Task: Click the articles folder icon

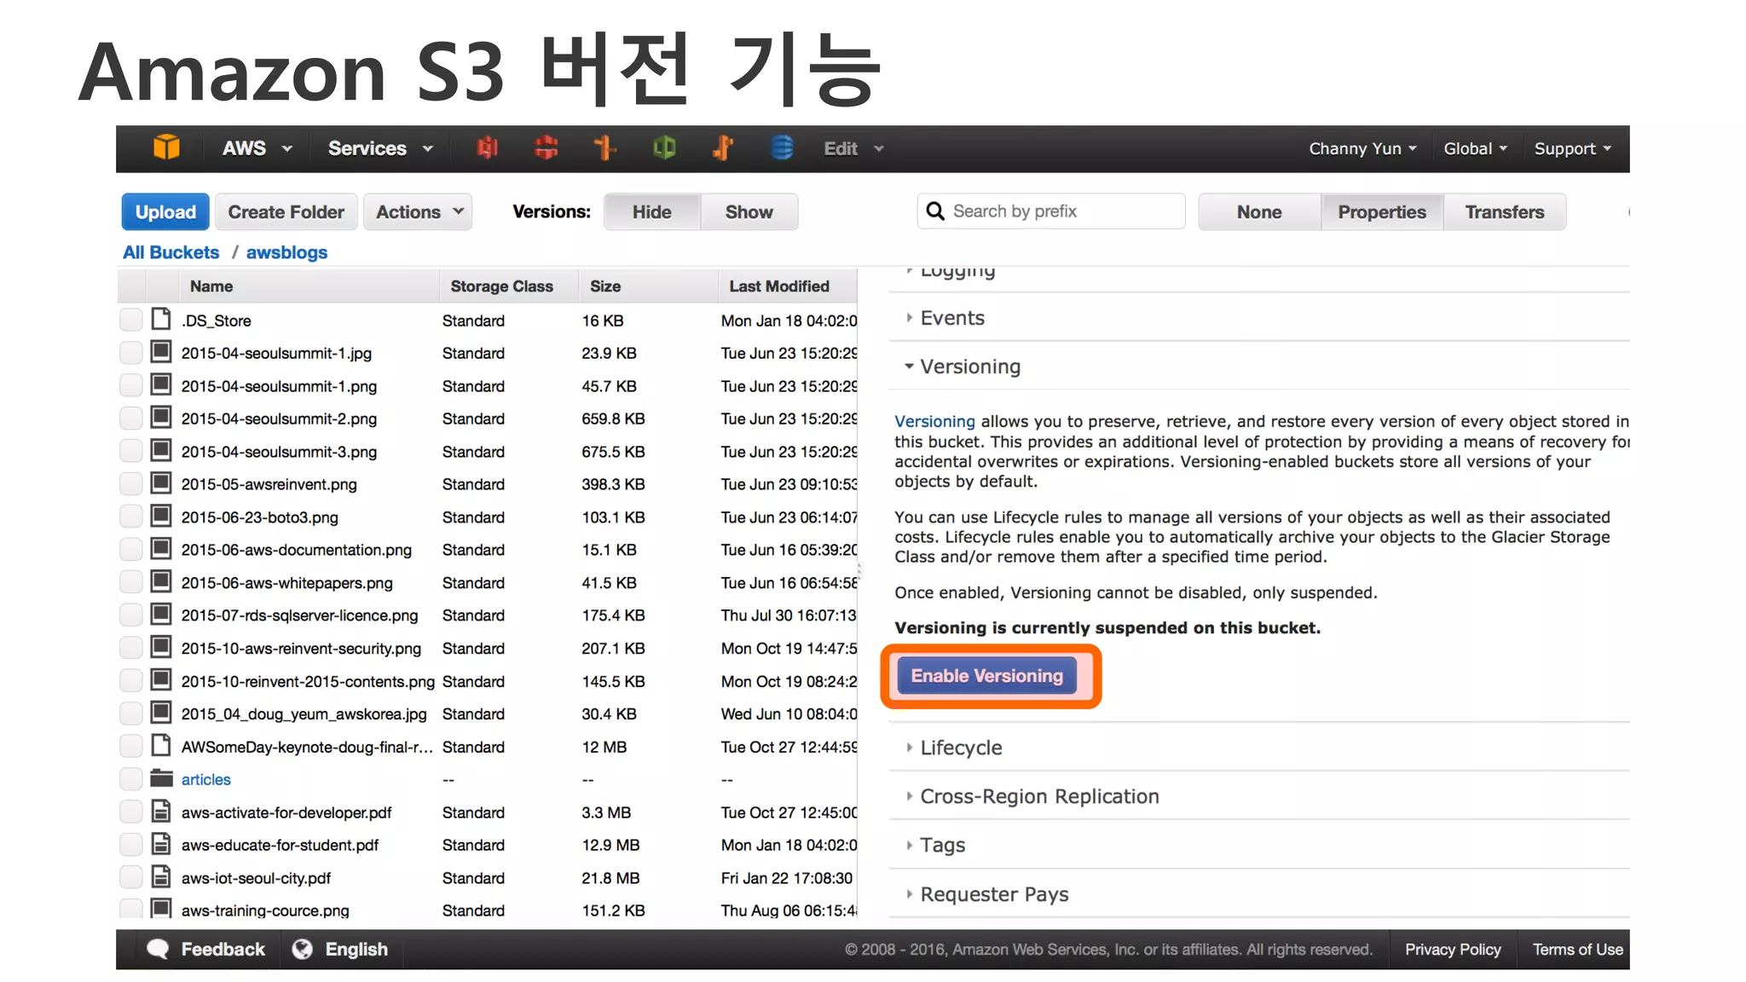Action: pos(161,779)
